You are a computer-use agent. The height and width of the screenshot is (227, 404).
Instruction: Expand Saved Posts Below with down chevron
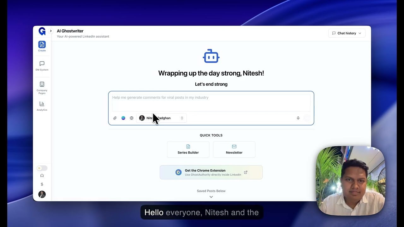211,197
